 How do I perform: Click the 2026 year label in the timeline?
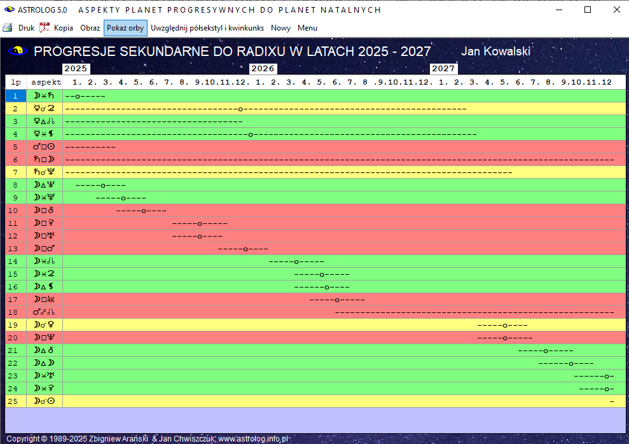click(263, 69)
